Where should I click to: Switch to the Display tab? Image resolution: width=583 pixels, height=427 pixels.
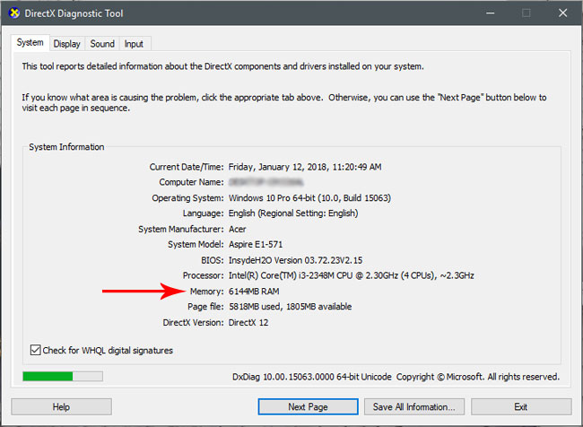(x=67, y=44)
